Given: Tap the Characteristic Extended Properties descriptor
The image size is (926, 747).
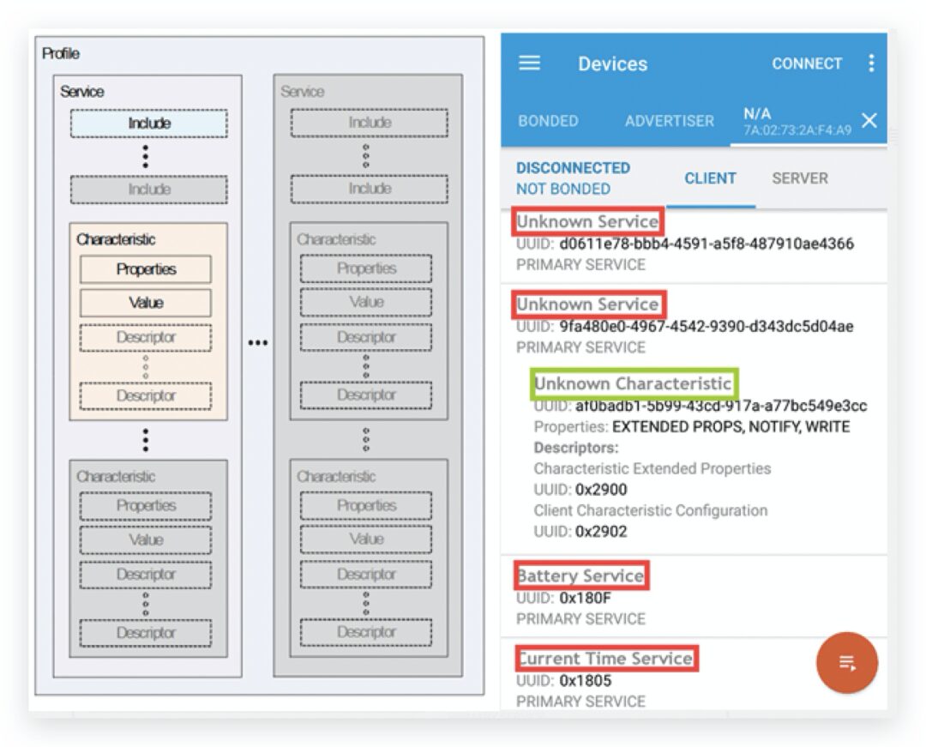Looking at the screenshot, I should click(652, 468).
